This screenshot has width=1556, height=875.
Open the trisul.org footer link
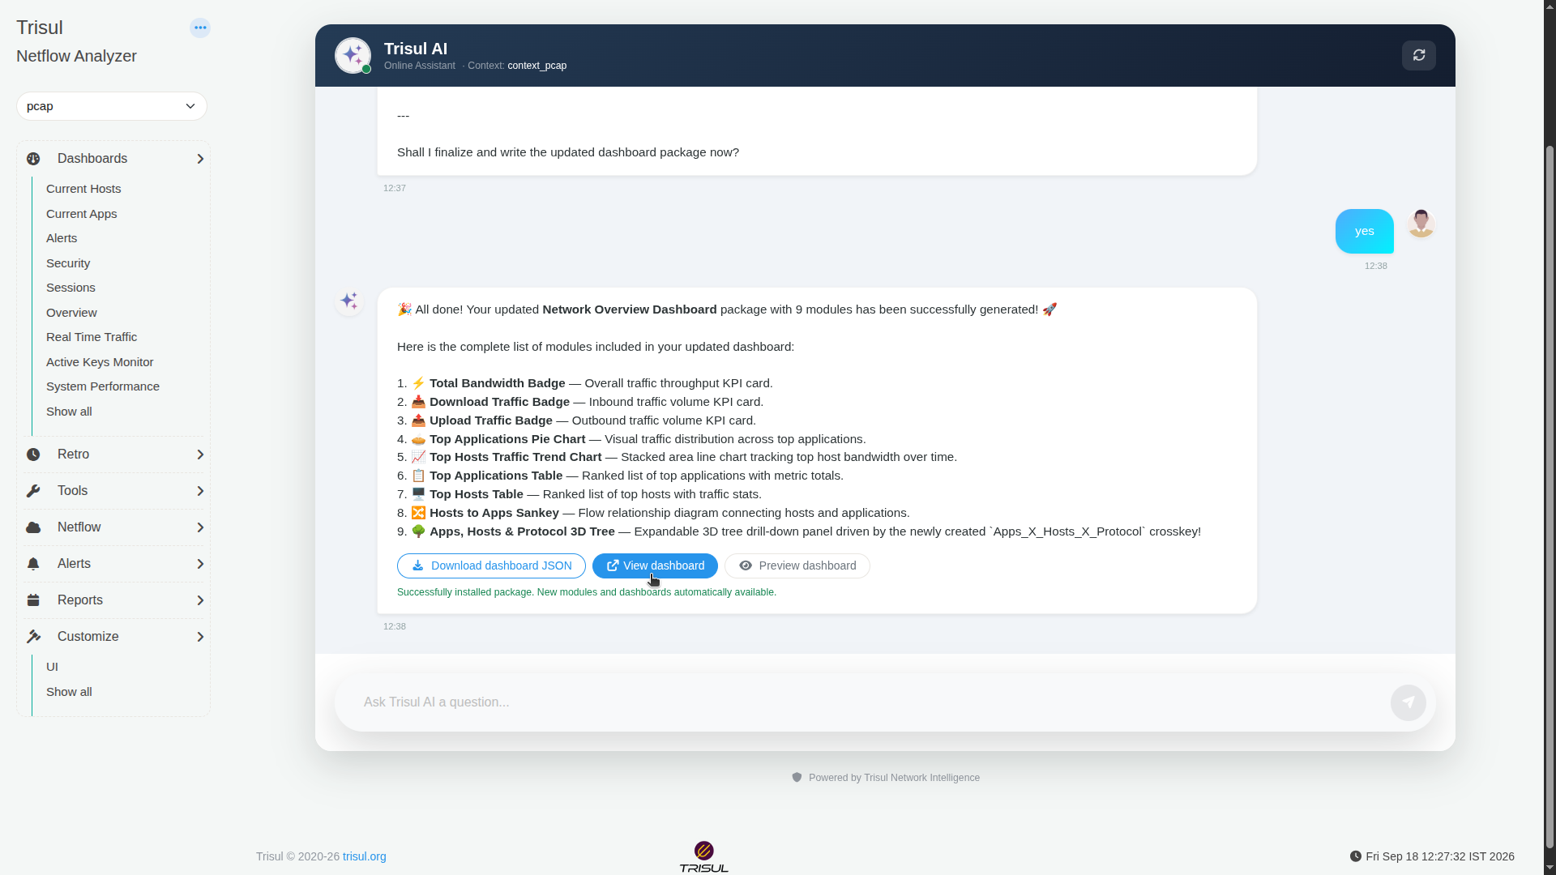pyautogui.click(x=365, y=856)
